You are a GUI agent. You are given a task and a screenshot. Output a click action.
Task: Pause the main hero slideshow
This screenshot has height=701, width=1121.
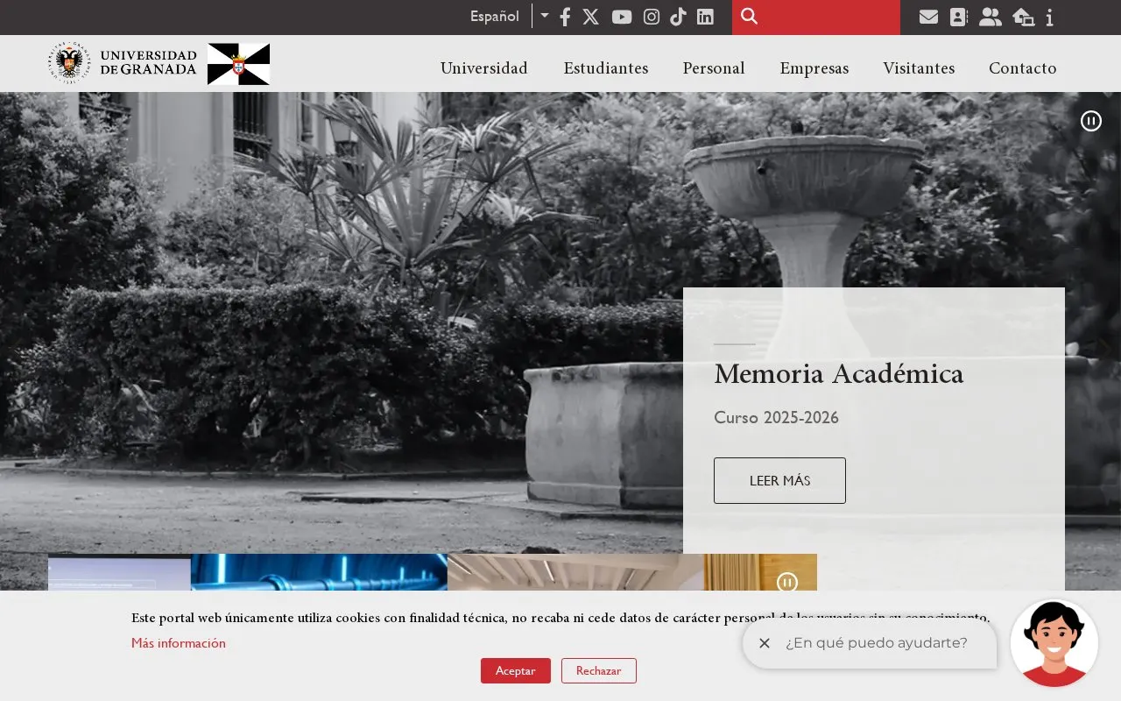[1091, 121]
